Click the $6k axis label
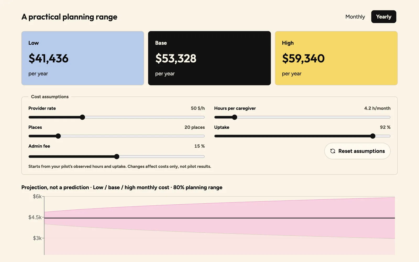The image size is (419, 262). pyautogui.click(x=37, y=196)
